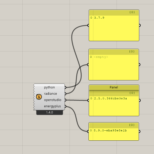This screenshot has width=154, height=154.
Task: Click the 'Panel' title bar
Action: pyautogui.click(x=114, y=87)
